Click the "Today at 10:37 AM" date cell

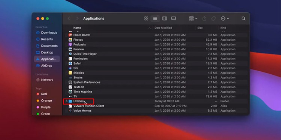coord(167,101)
